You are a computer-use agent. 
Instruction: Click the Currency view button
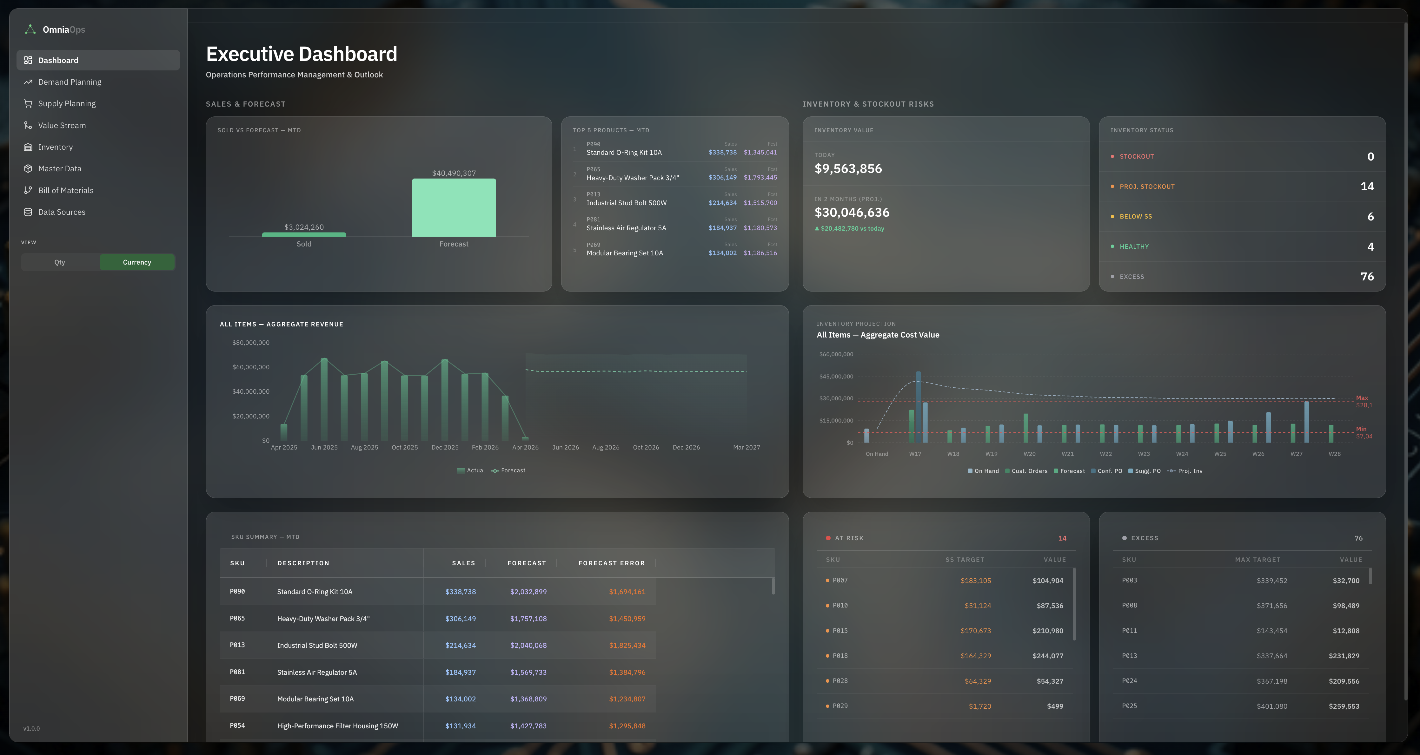pos(137,262)
